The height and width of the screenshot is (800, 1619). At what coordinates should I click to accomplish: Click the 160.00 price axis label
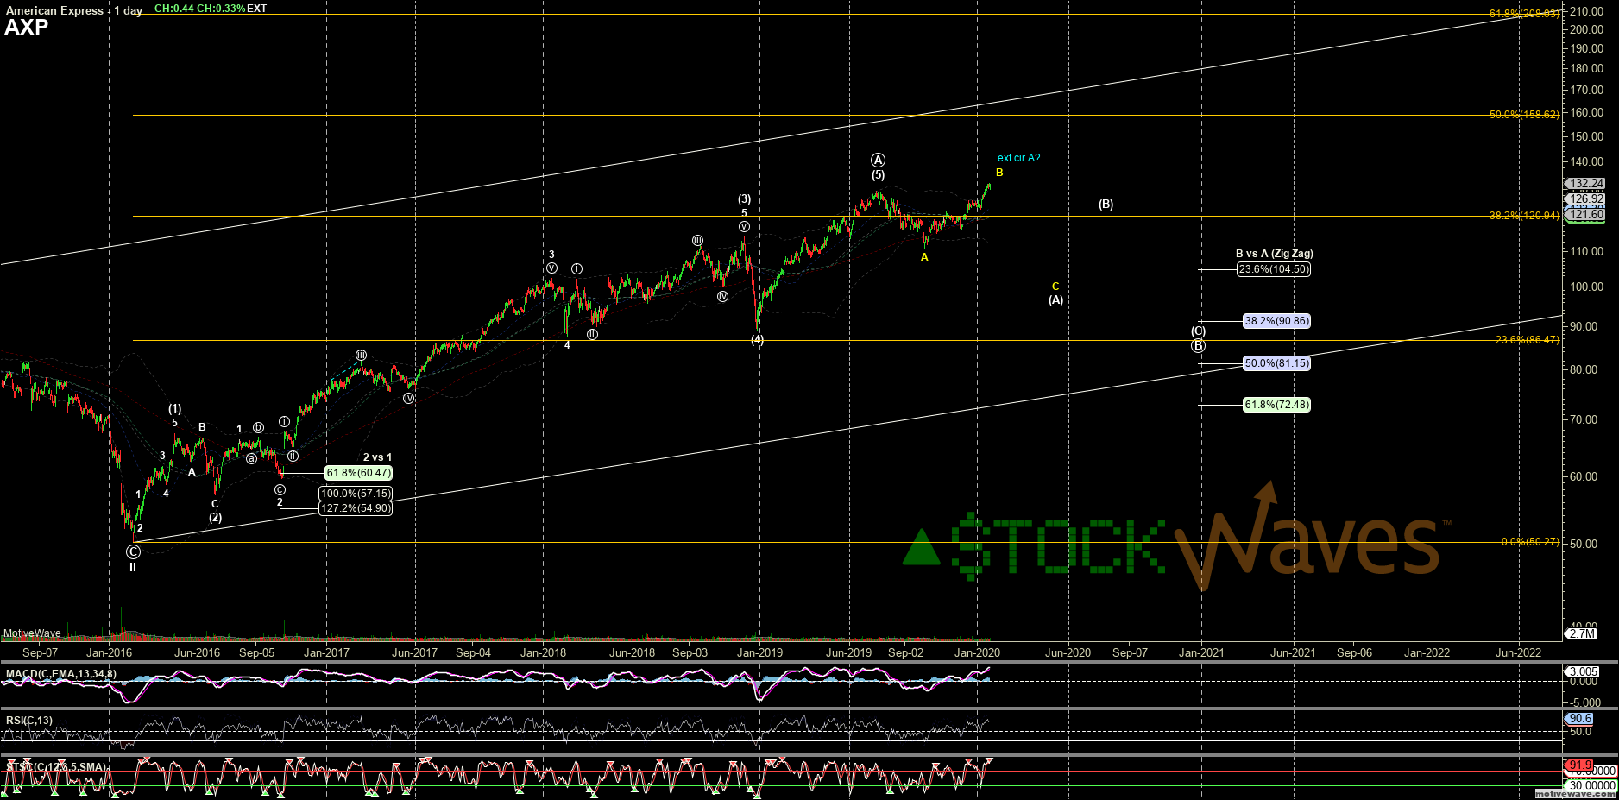[x=1586, y=112]
